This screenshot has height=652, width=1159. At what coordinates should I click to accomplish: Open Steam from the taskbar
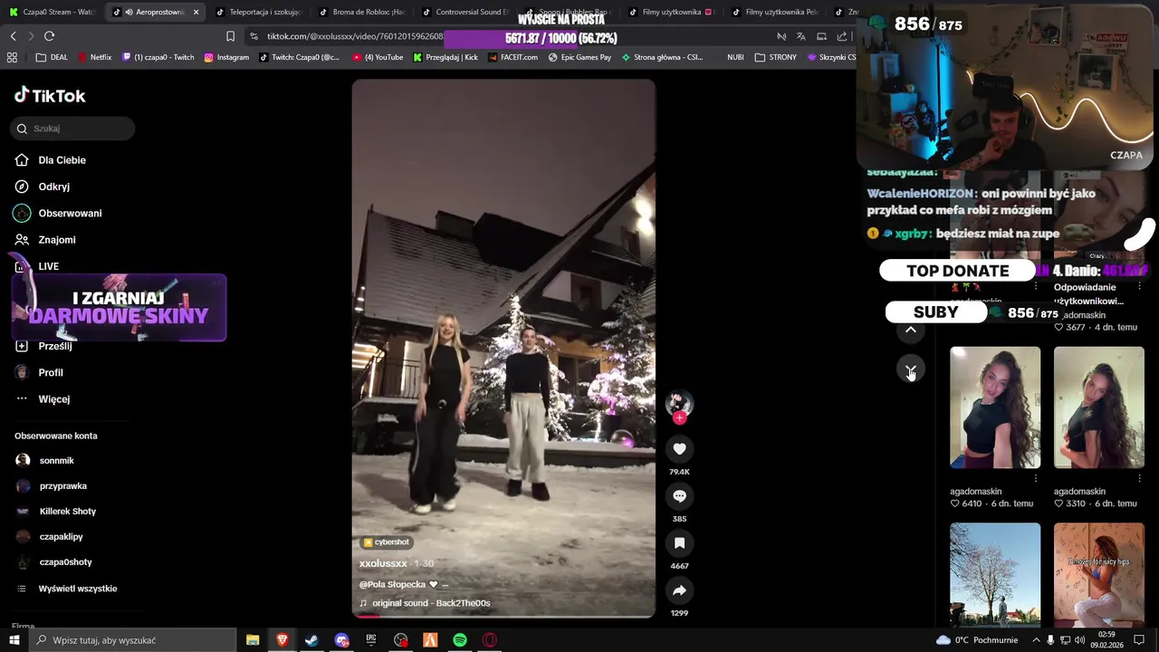point(311,640)
